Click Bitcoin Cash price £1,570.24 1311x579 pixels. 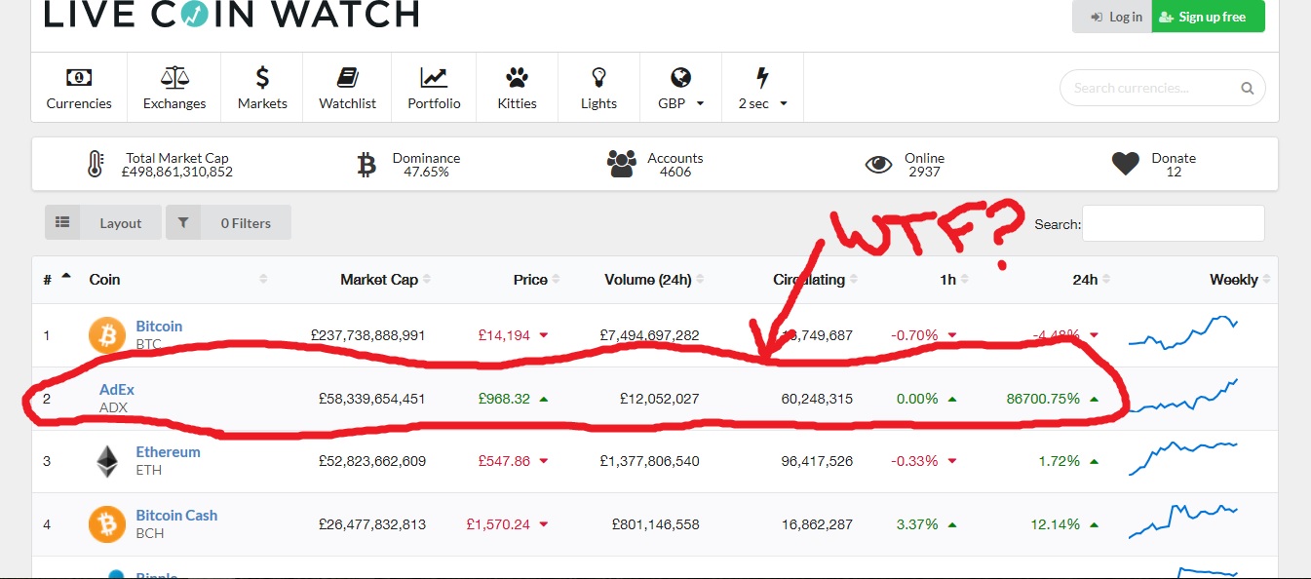pos(498,524)
